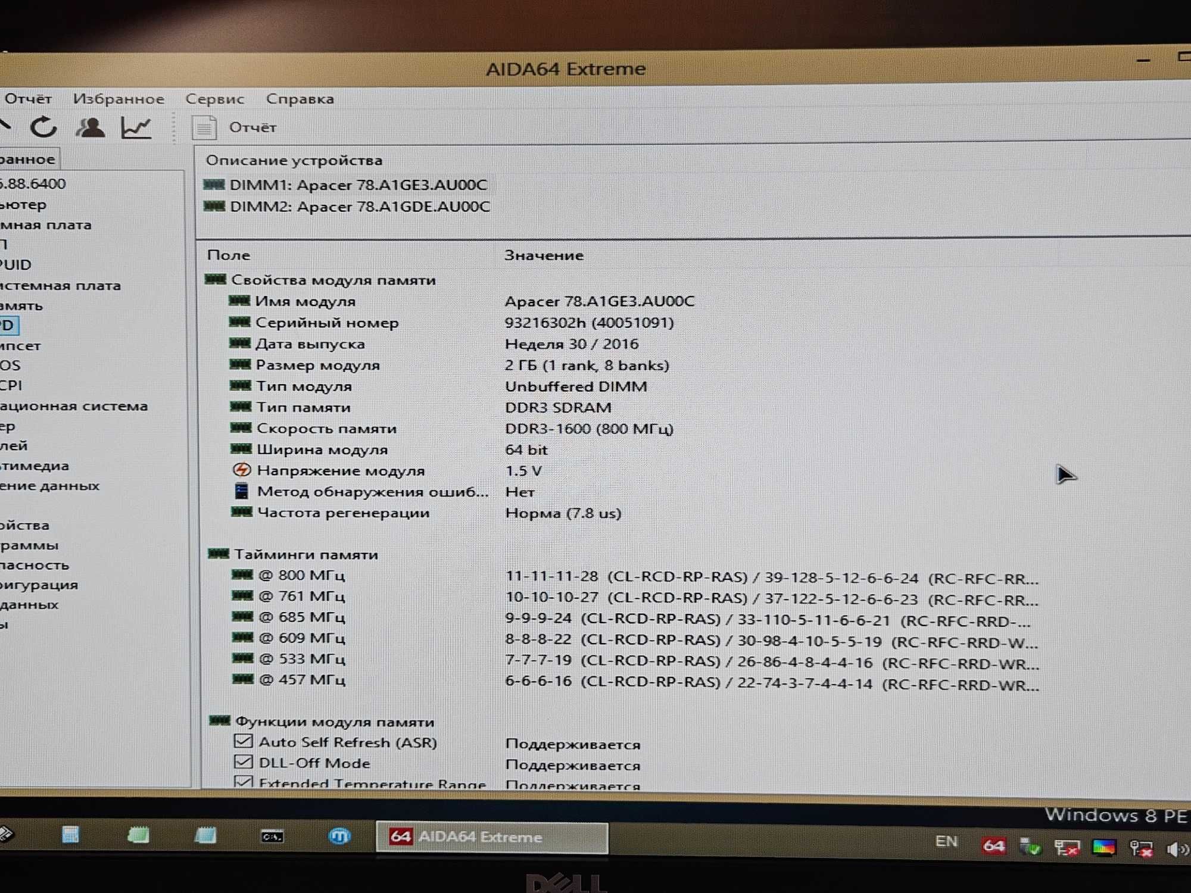Image resolution: width=1191 pixels, height=893 pixels.
Task: Select DIMM2: Apacer 78.A1GDE.AU00C device
Action: tap(347, 207)
